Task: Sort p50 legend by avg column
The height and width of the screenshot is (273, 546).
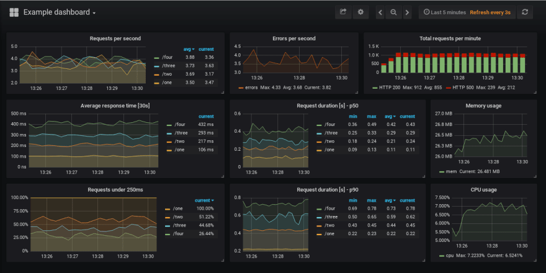Action: [x=390, y=116]
